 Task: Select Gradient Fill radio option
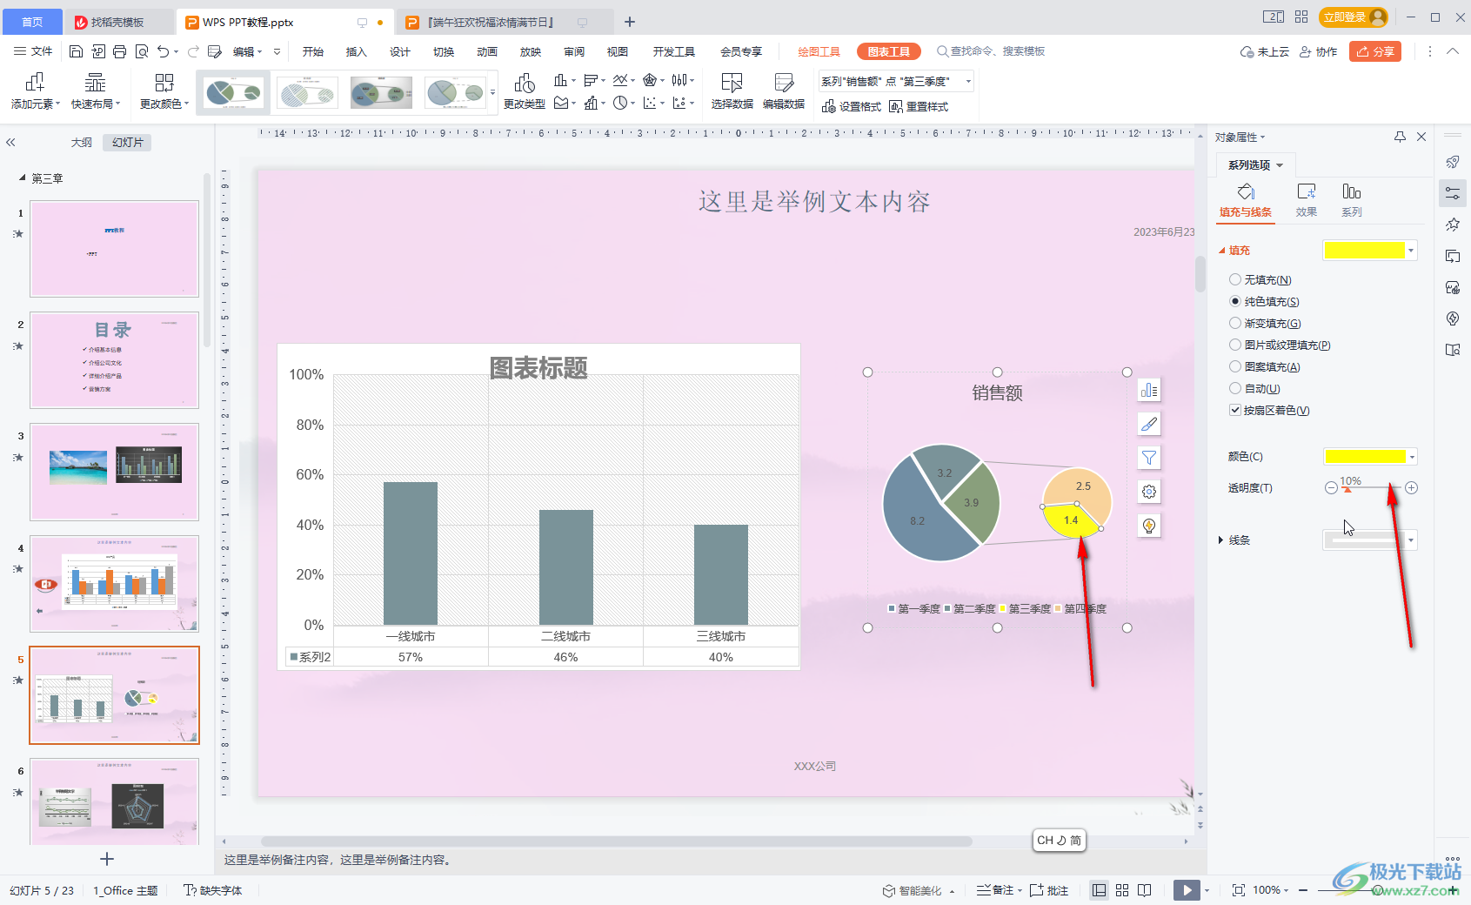click(x=1235, y=323)
